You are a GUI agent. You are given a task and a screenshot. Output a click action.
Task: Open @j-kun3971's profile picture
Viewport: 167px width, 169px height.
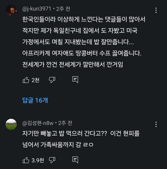pyautogui.click(x=11, y=10)
